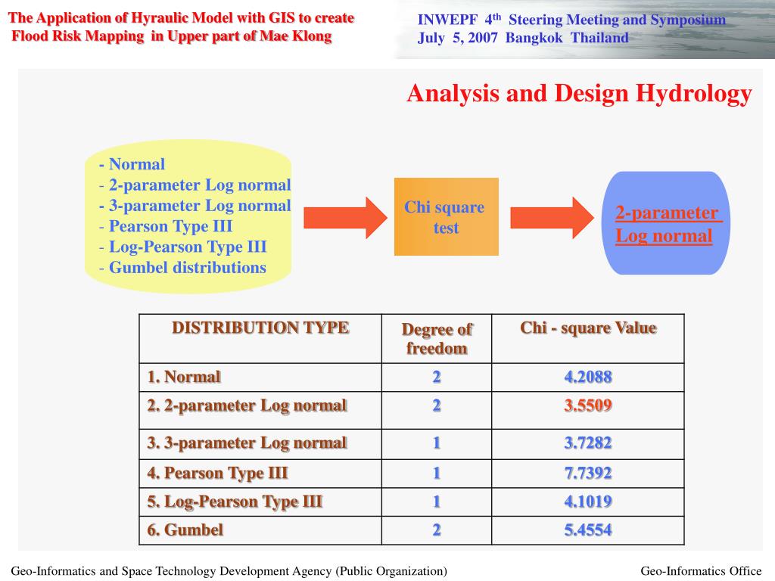Image resolution: width=775 pixels, height=581 pixels.
Task: Click '- 2-parameter Log normal' in yellow list
Action: [x=195, y=185]
